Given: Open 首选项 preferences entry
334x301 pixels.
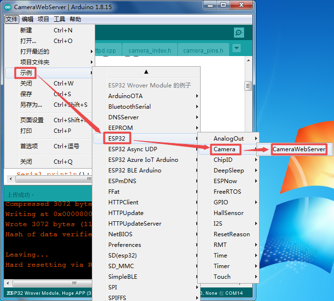Looking at the screenshot, I should (49, 146).
